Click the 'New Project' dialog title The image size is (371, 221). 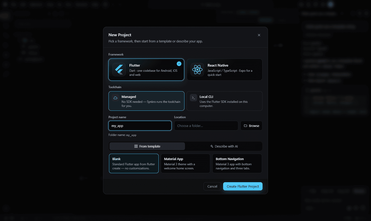point(120,35)
